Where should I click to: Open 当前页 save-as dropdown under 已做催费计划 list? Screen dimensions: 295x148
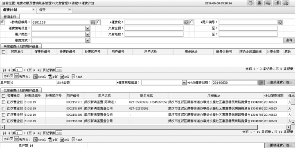click(16, 139)
